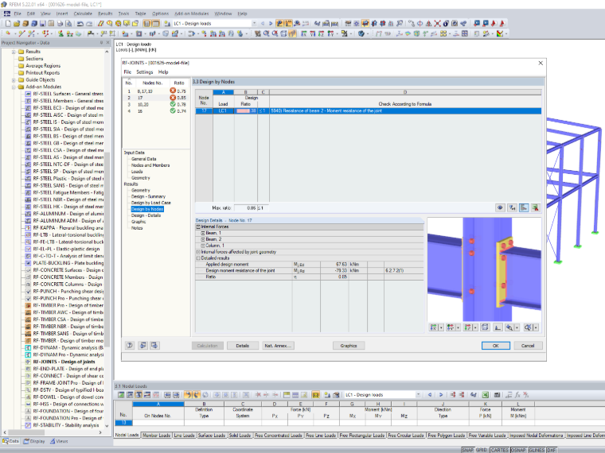Go to previous load case arrow in main toolbar
Screen dimensions: 605x453
click(263, 24)
